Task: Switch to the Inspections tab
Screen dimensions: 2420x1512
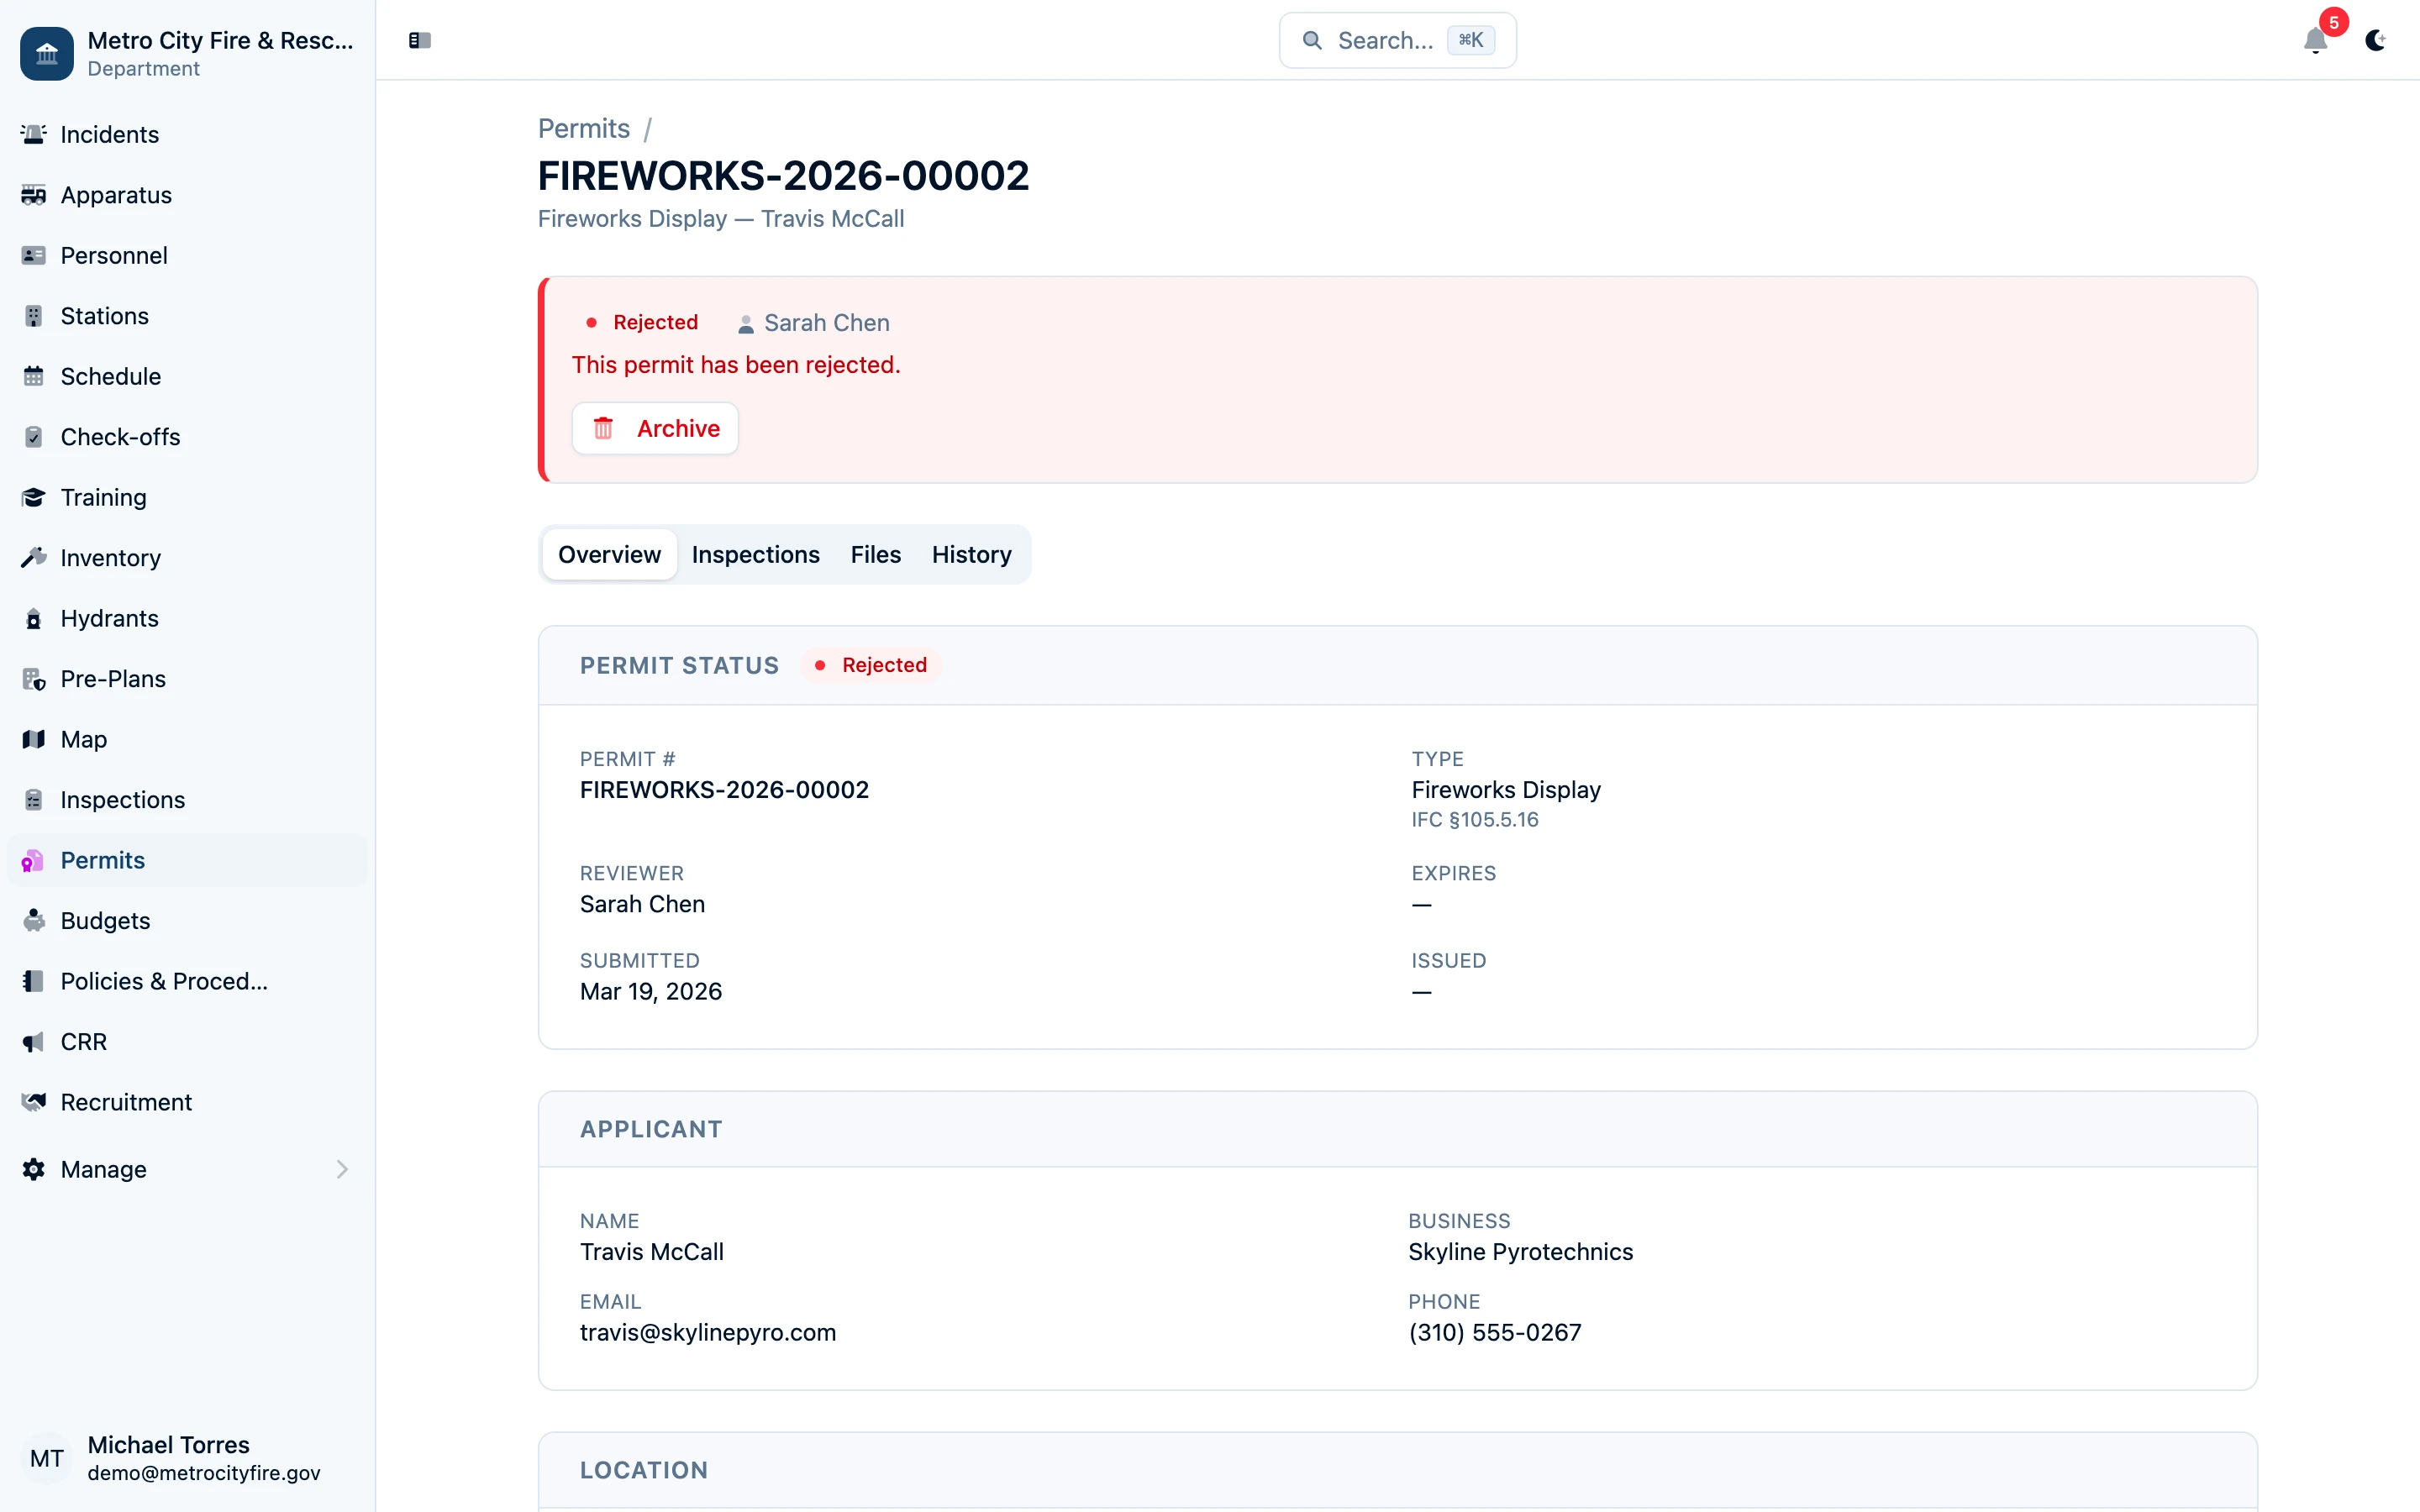Action: [755, 554]
